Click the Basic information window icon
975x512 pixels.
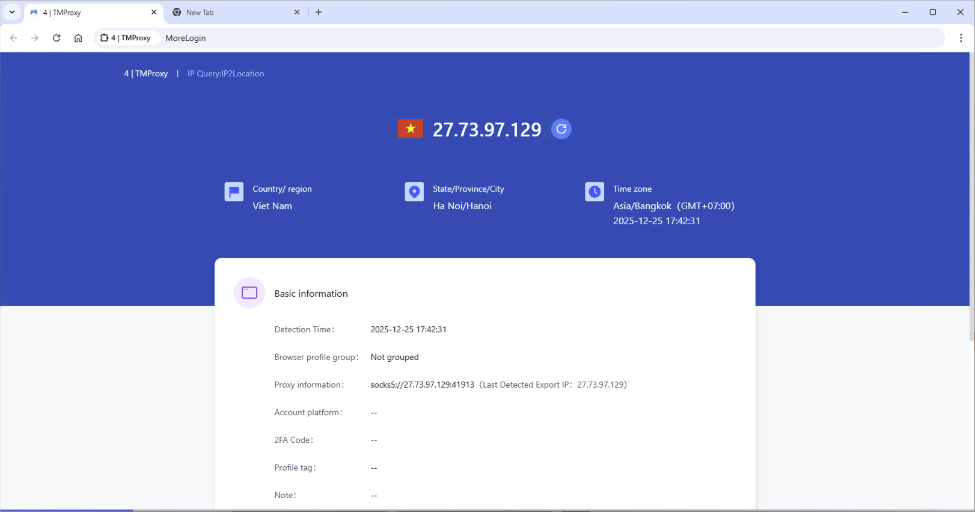(x=249, y=293)
